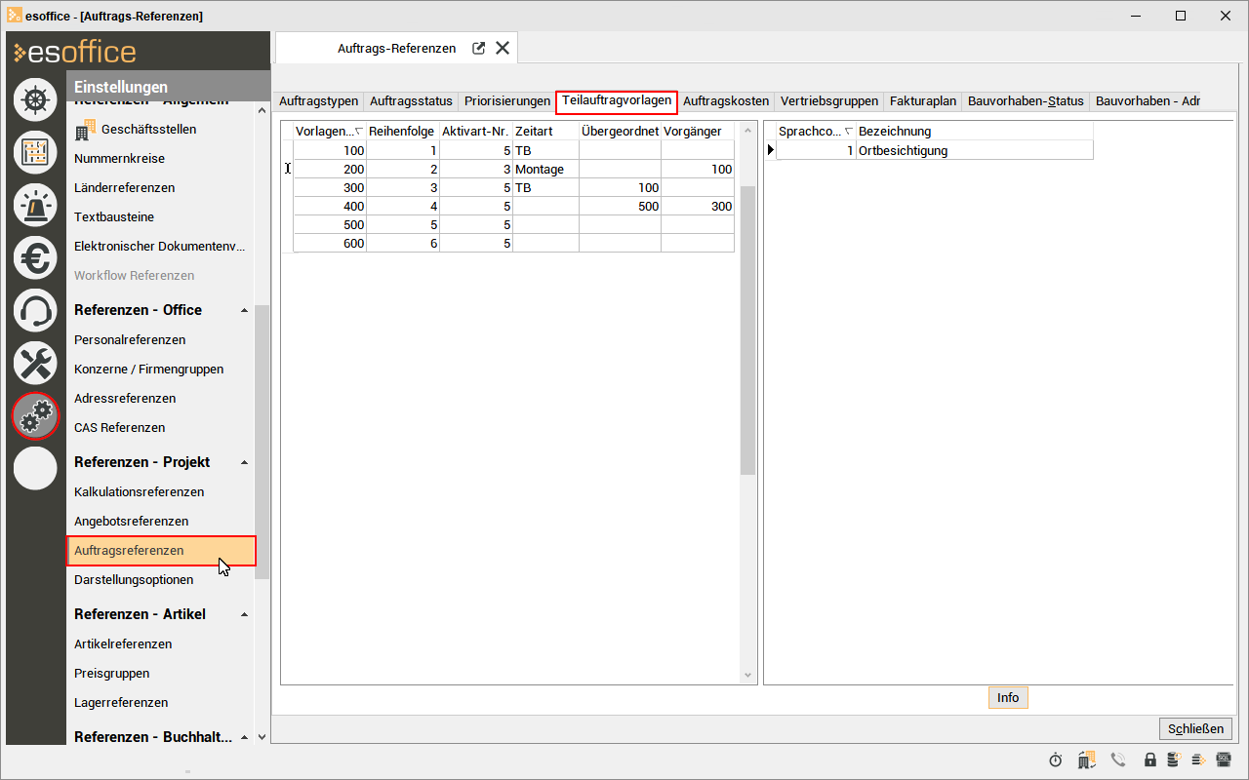Open the alarm siren module icon
Viewport: 1249px width, 780px height.
(36, 205)
